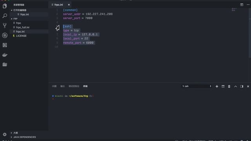Screen dimensions: 251x141
Task: Split the editor to the right
Action: click(242, 5)
